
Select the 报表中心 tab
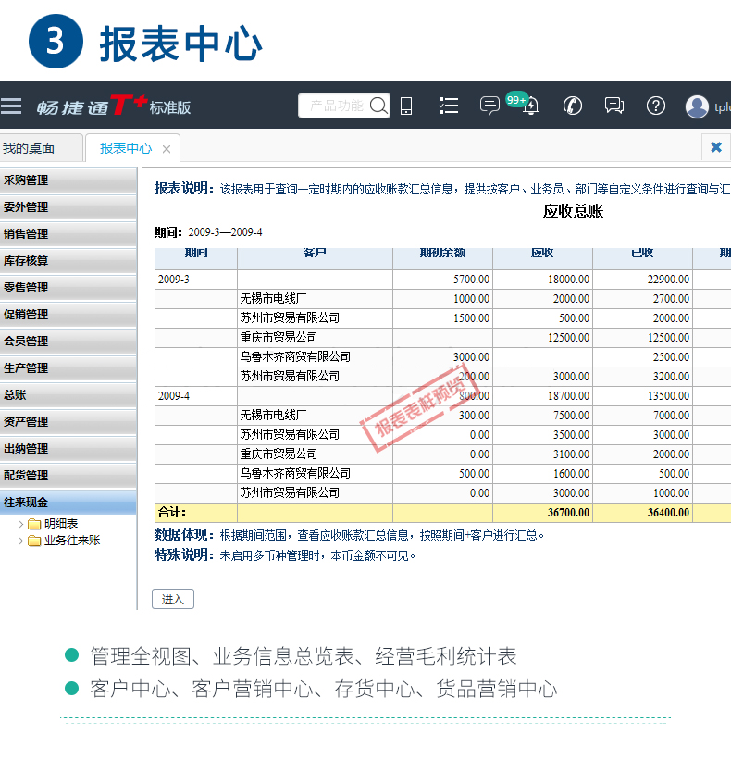[126, 148]
